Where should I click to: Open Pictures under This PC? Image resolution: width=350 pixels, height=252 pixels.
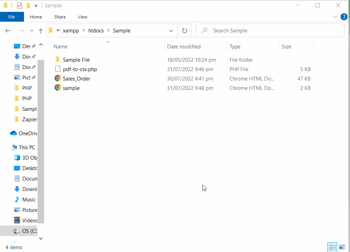pos(25,210)
